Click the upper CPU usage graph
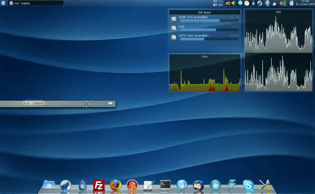 tap(278, 32)
